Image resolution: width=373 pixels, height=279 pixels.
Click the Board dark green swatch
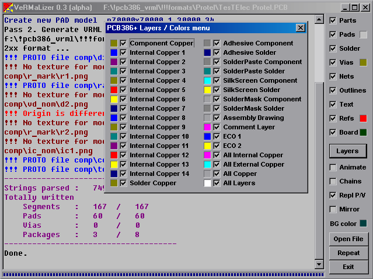(363, 132)
